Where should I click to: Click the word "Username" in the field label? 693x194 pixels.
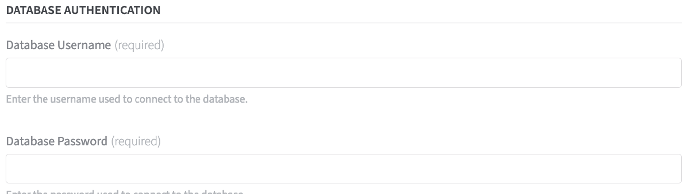tap(84, 45)
